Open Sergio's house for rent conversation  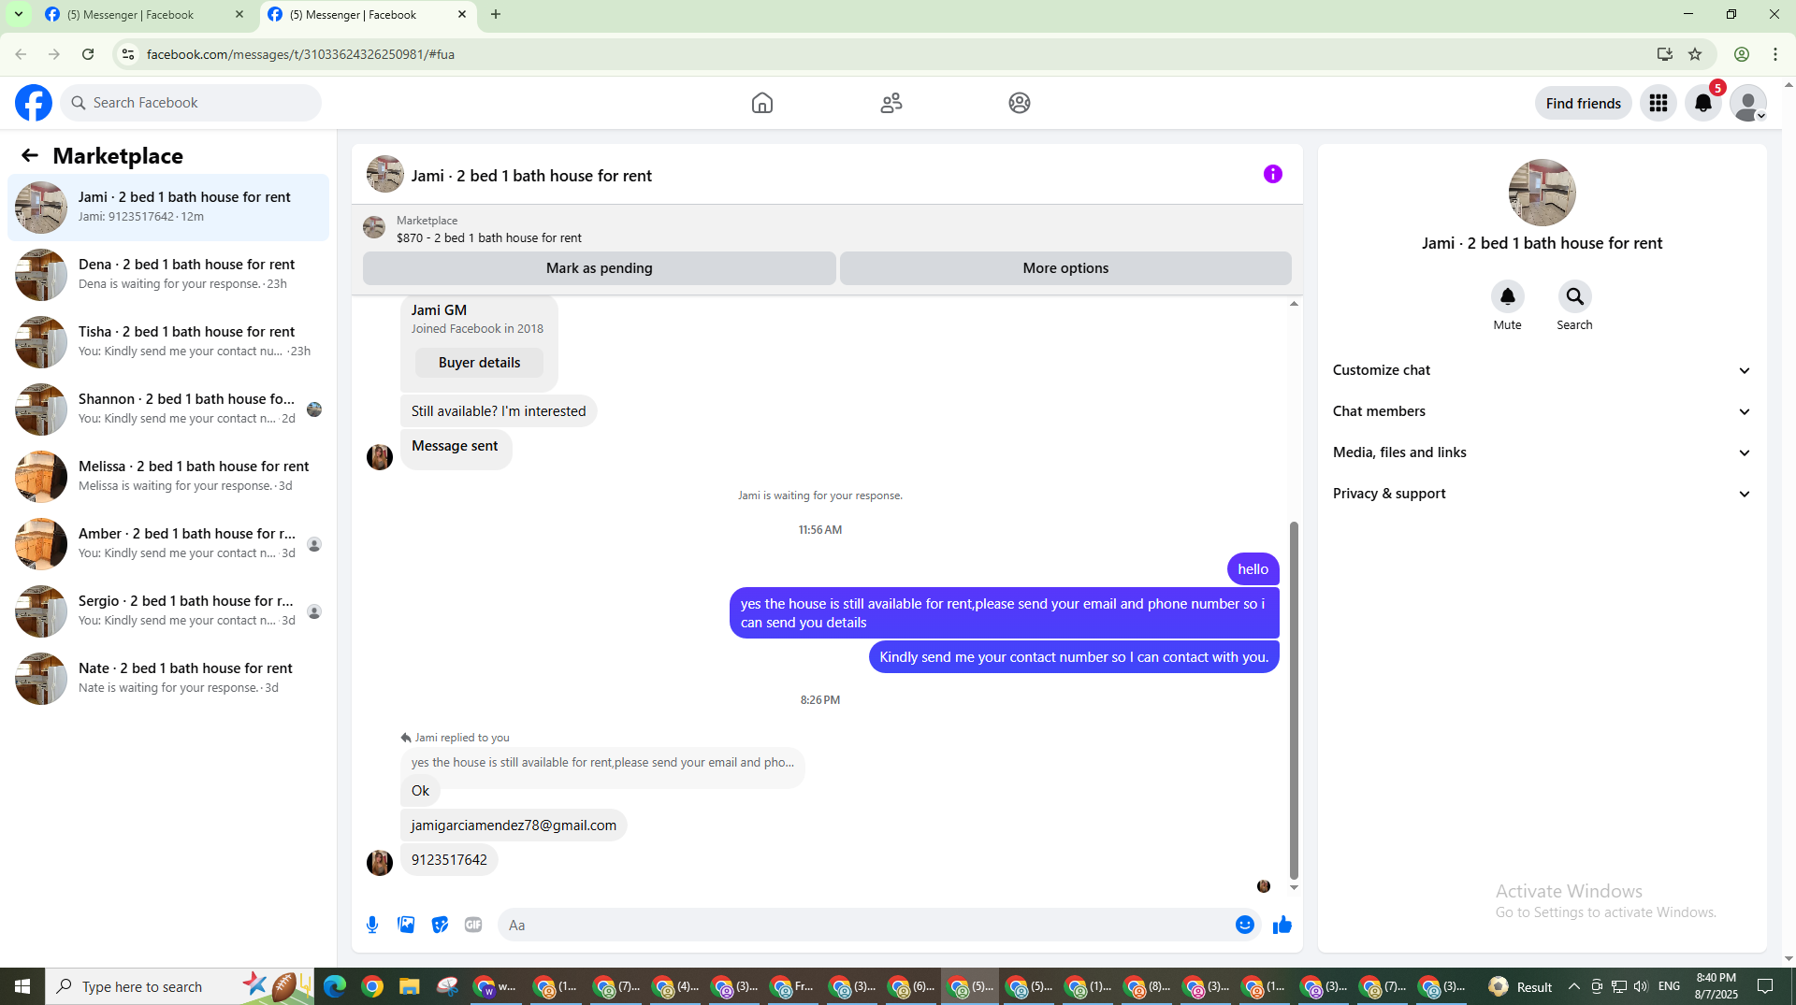tap(168, 610)
